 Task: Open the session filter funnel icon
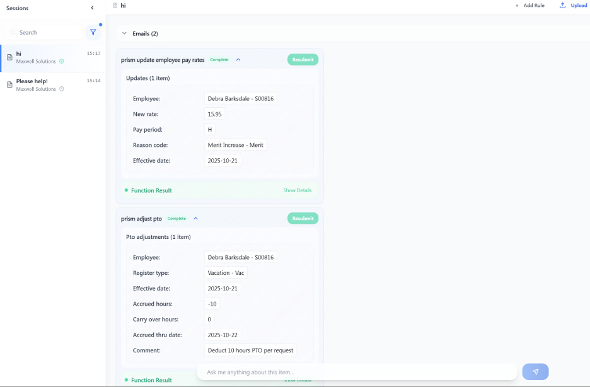pos(93,32)
